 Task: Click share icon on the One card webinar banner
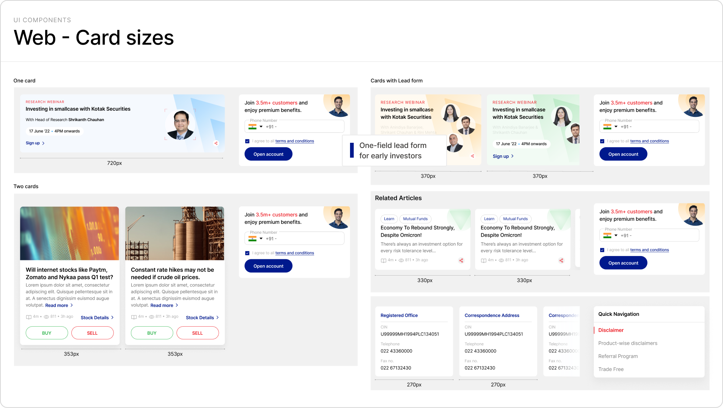point(216,143)
